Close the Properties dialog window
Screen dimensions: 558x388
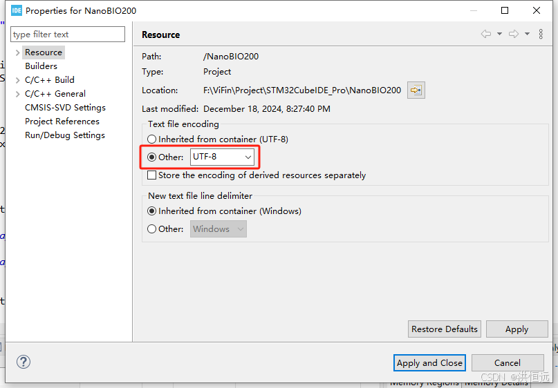[537, 10]
